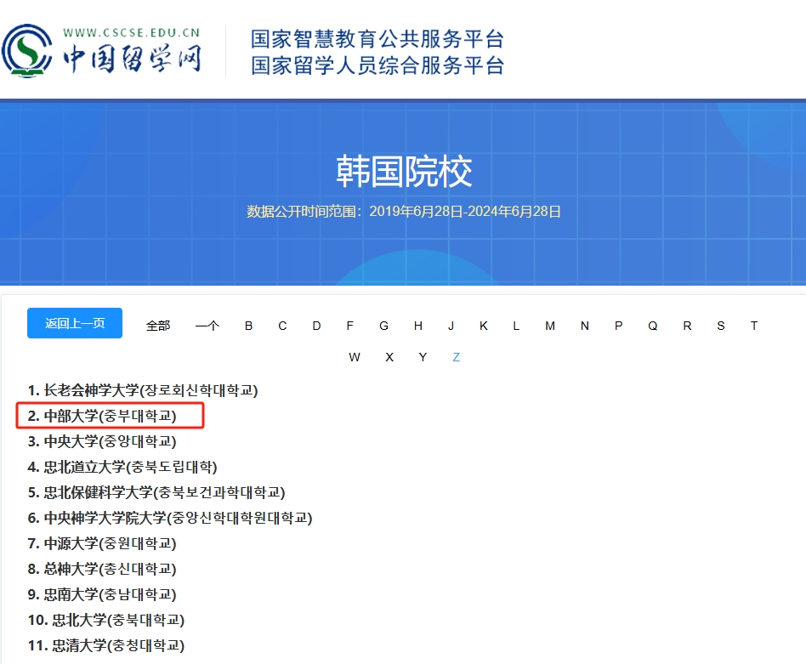This screenshot has height=664, width=806.
Task: Filter institutions by letter X
Action: (389, 357)
